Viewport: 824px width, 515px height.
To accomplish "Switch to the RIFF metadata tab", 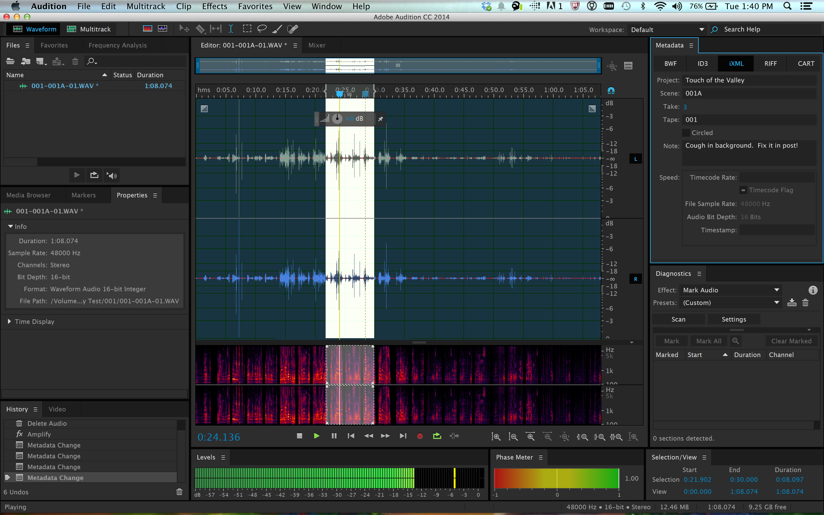I will (x=770, y=64).
